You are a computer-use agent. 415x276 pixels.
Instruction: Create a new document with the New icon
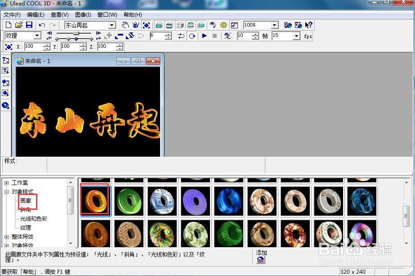coord(8,25)
